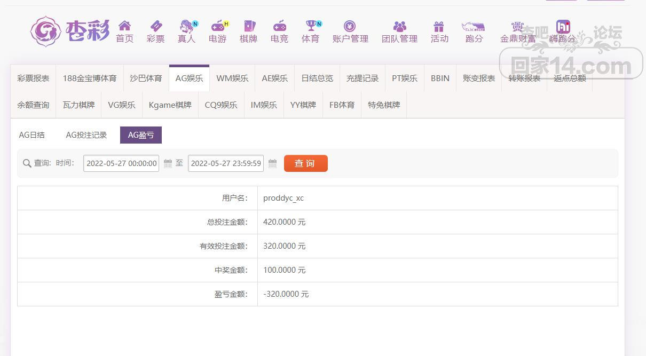Click the 棋牌 cards icon
The image size is (646, 356).
(249, 26)
